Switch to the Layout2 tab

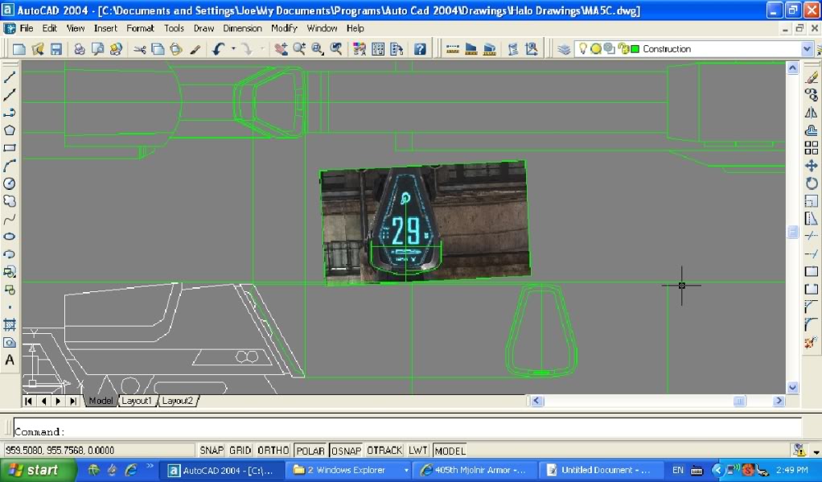pyautogui.click(x=178, y=401)
